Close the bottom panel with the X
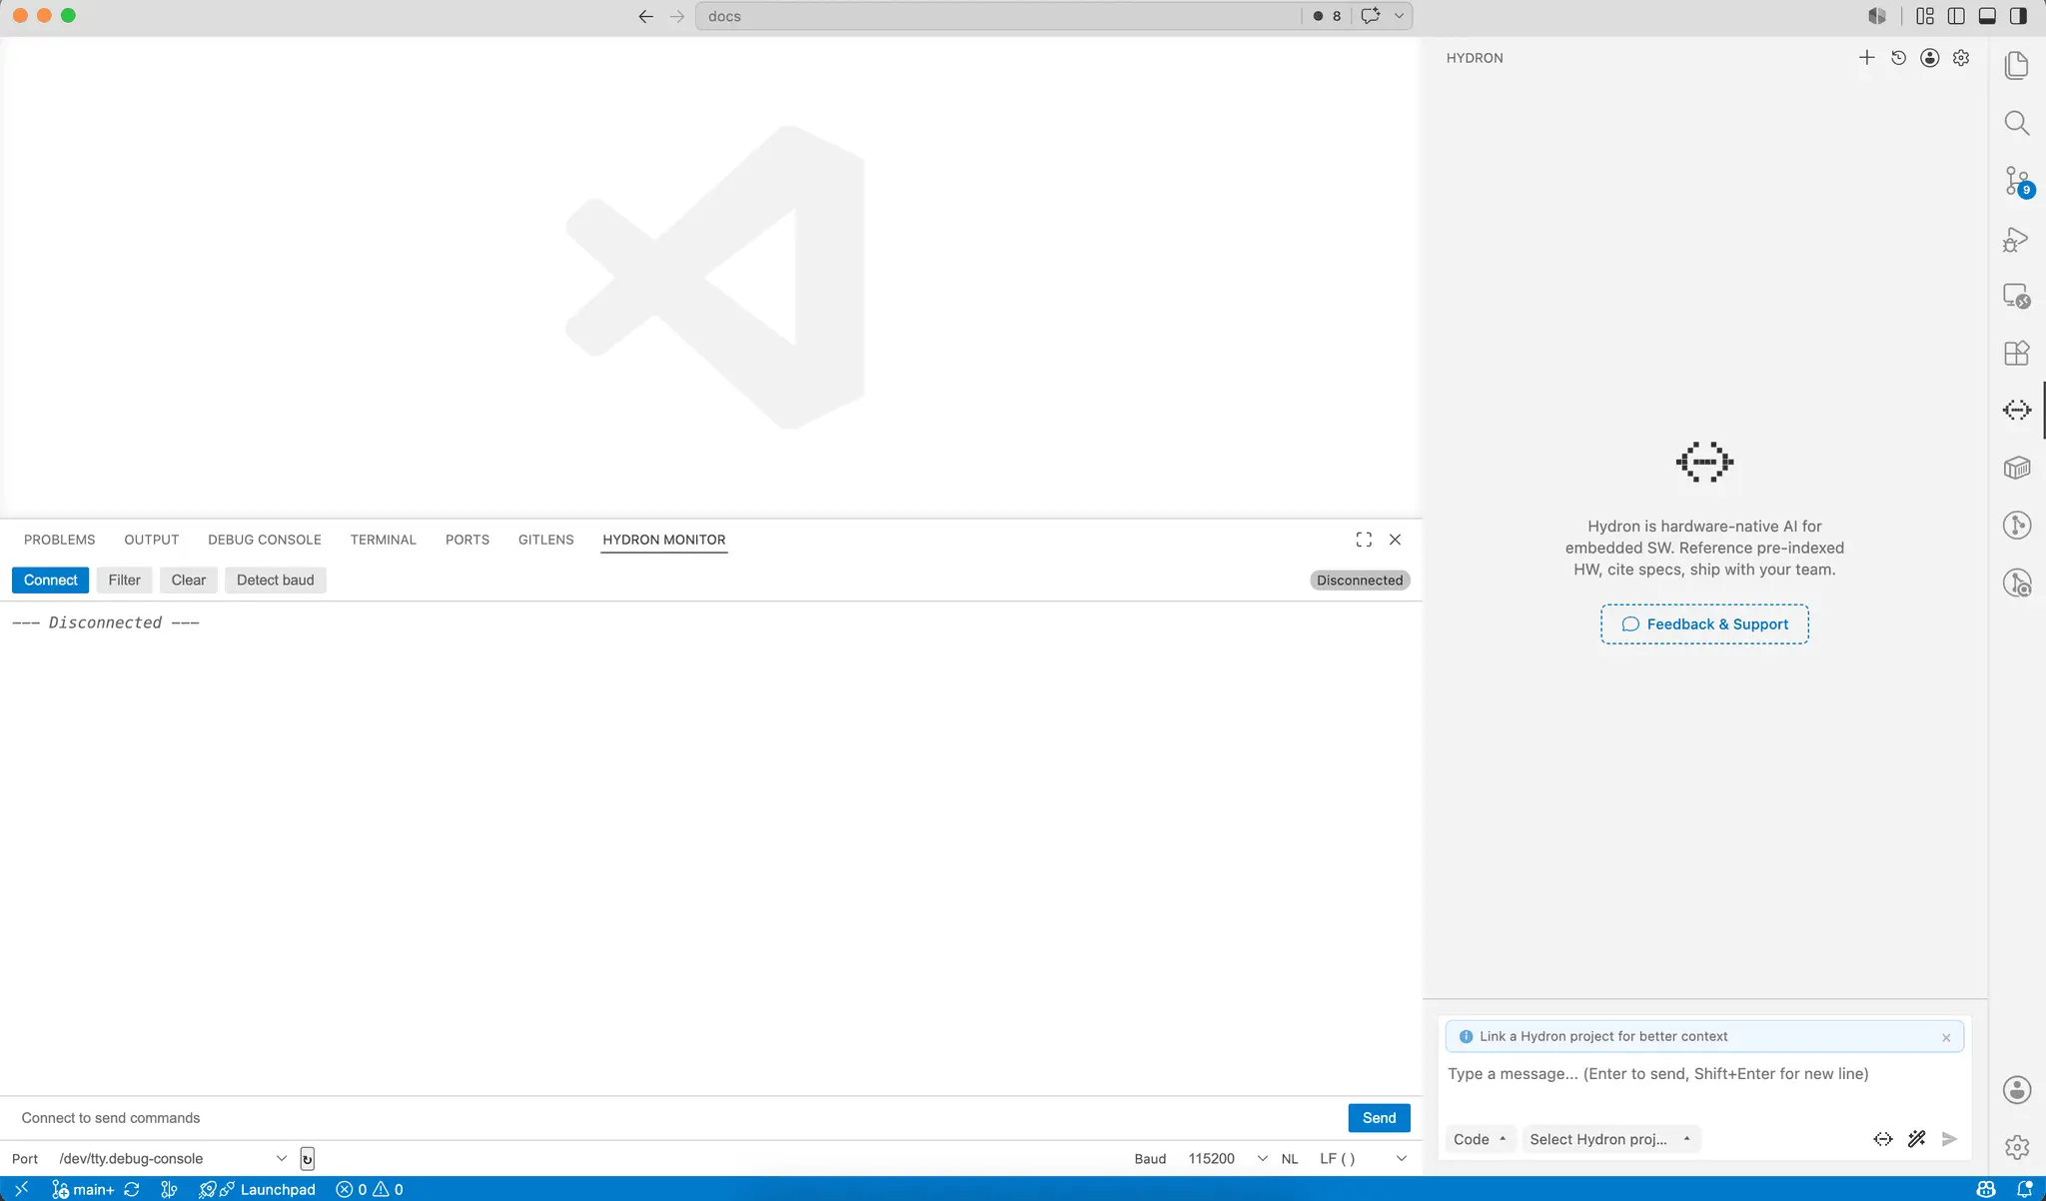Viewport: 2046px width, 1201px height. (x=1395, y=540)
